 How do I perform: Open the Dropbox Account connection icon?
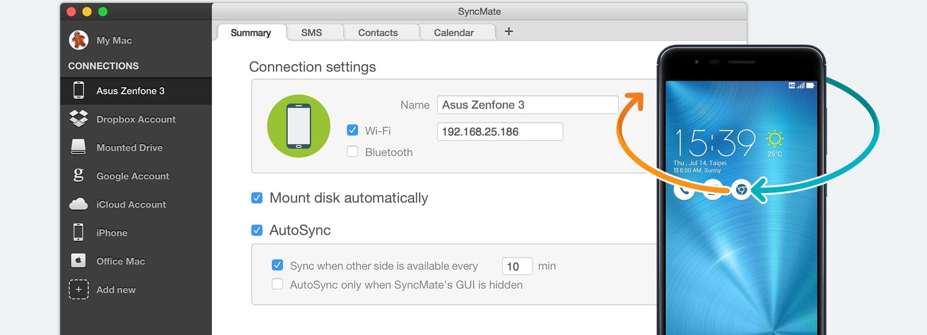point(78,119)
